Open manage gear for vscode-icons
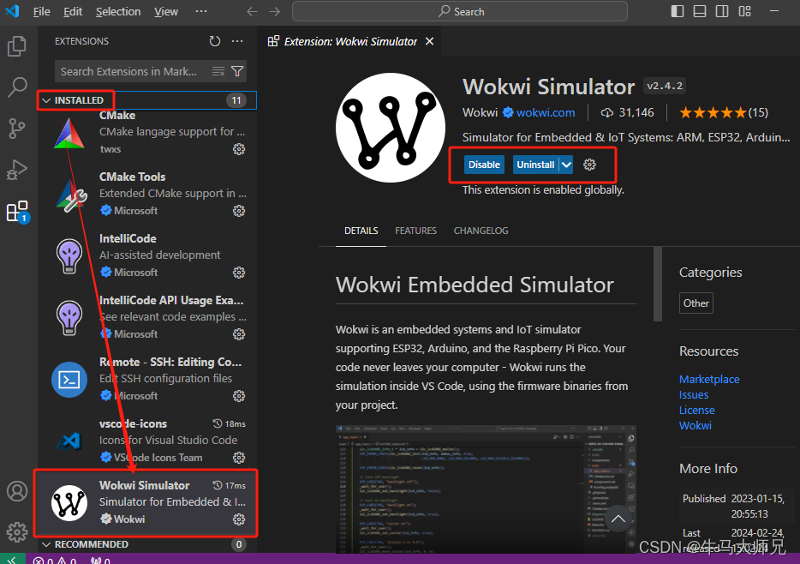 (x=239, y=458)
